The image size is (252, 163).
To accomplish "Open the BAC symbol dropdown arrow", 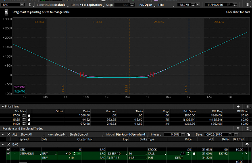I will click(22, 5).
